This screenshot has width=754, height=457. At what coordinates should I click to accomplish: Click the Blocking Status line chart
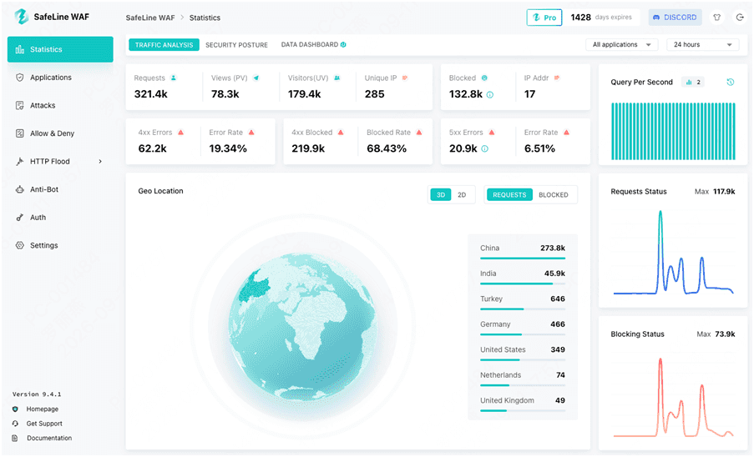pos(673,396)
